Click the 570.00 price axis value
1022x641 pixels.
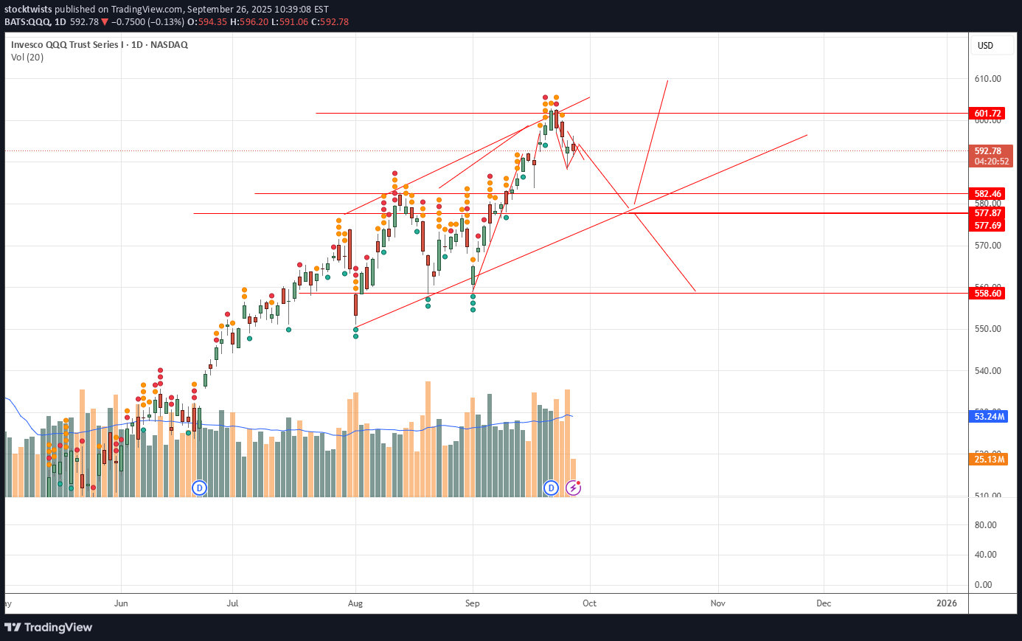coord(988,246)
